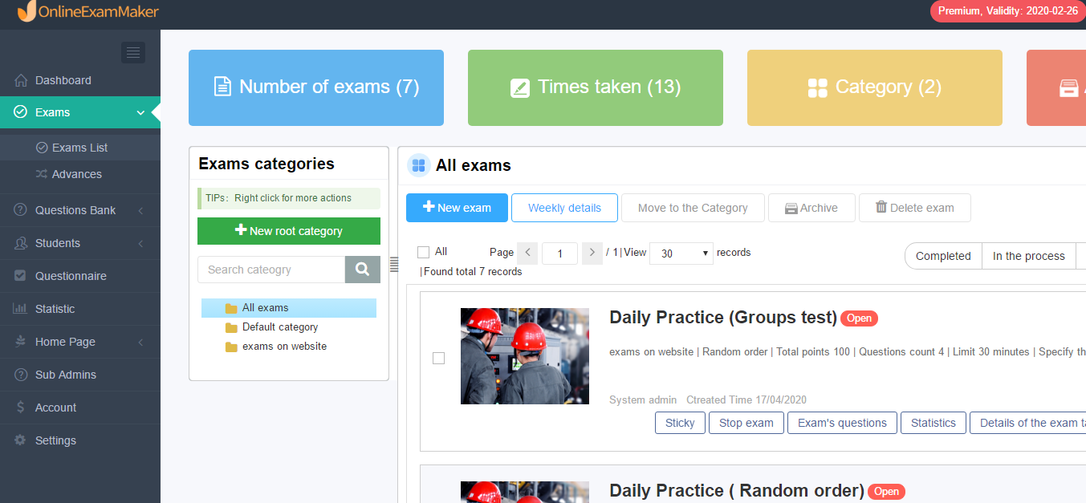Click the Students people icon
Screen dimensions: 1086x503
21,243
